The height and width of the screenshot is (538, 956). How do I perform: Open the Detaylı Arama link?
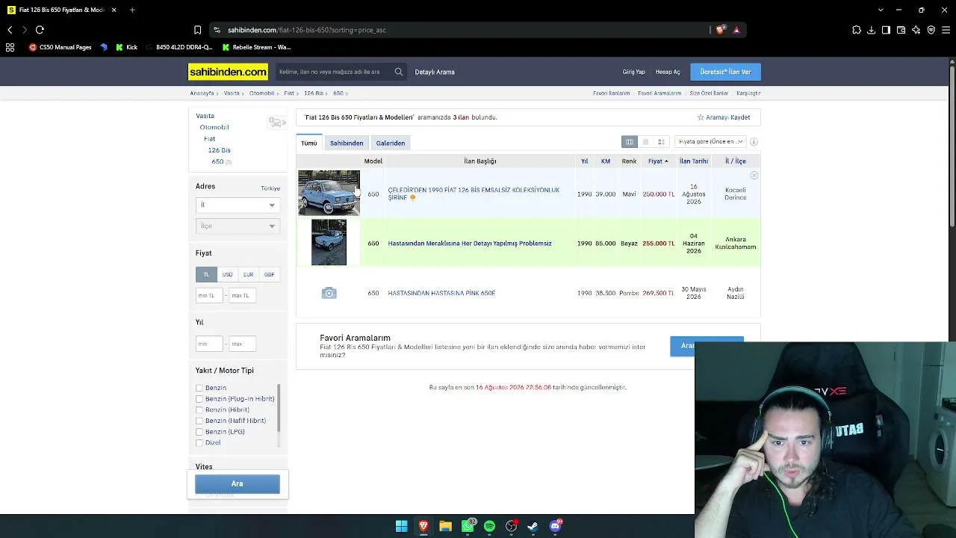pos(435,72)
